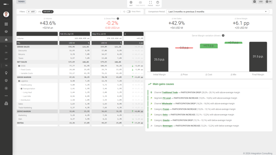Click the Initial Margin 25.5 p.p. bar
276x155 pixels.
(159, 60)
